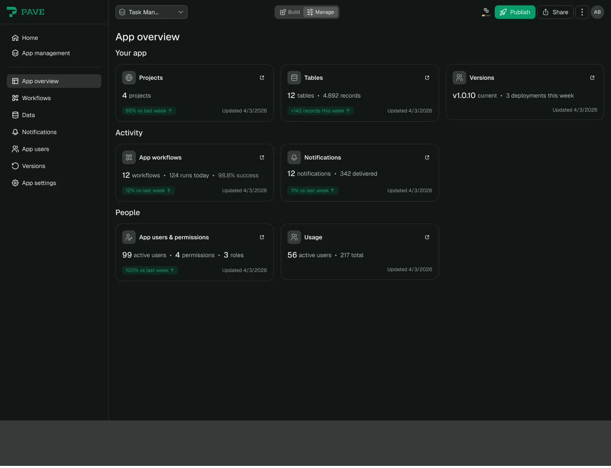Click the Projects card title

[151, 78]
